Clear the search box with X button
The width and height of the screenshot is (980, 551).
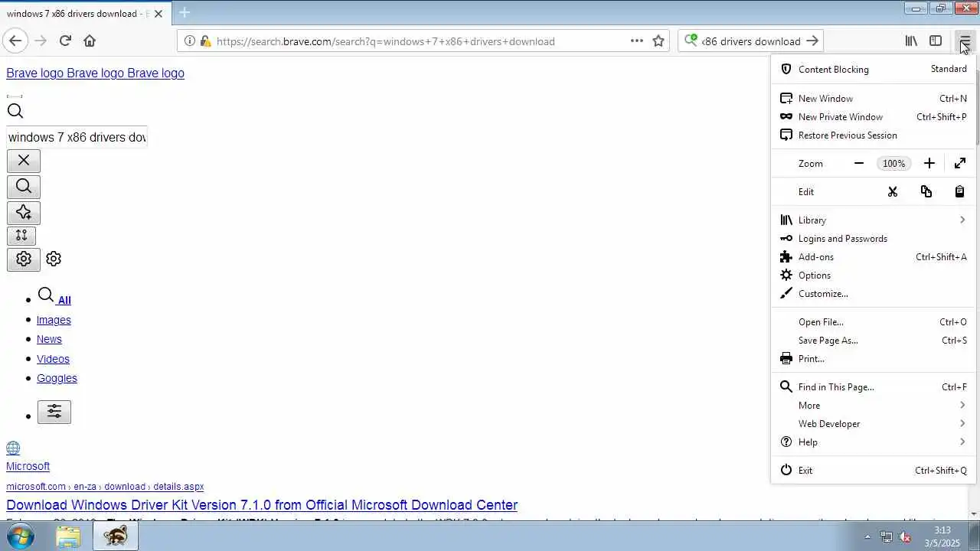tap(24, 160)
